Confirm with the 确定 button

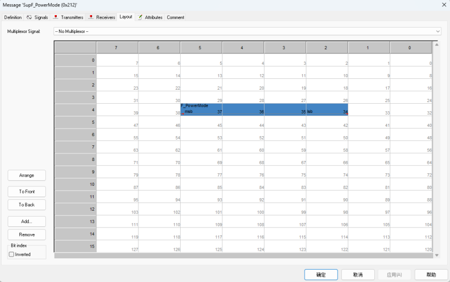click(321, 274)
